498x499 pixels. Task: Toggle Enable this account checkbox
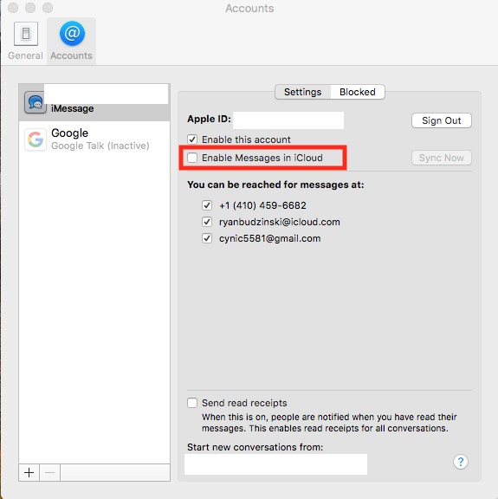click(192, 139)
